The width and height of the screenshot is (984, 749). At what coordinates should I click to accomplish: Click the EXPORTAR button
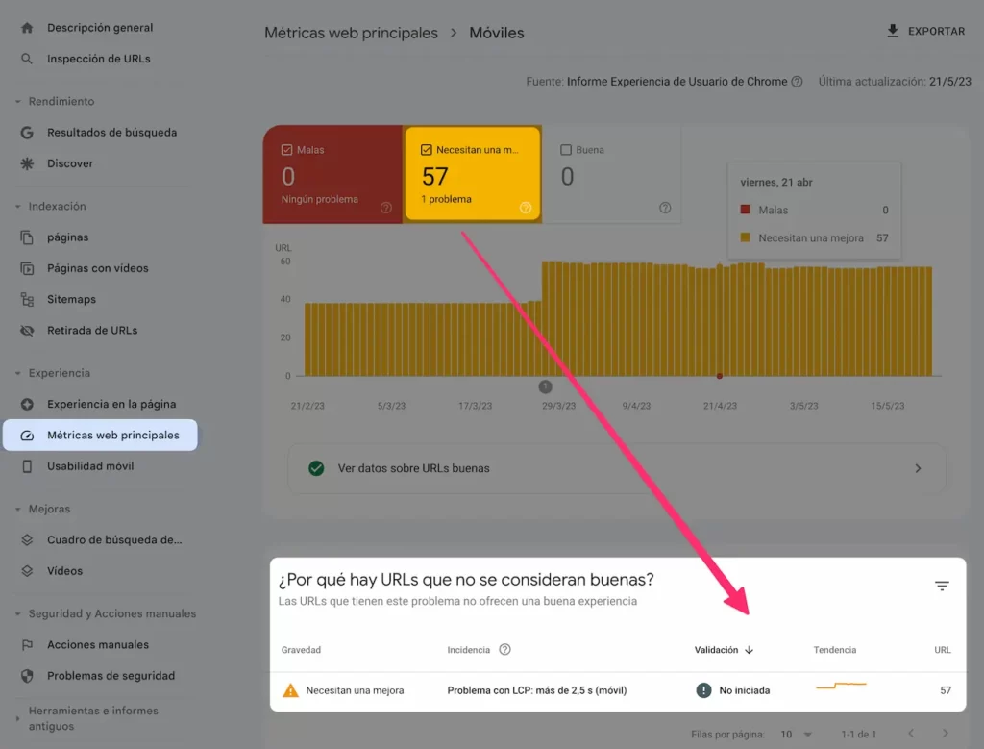[x=925, y=30]
